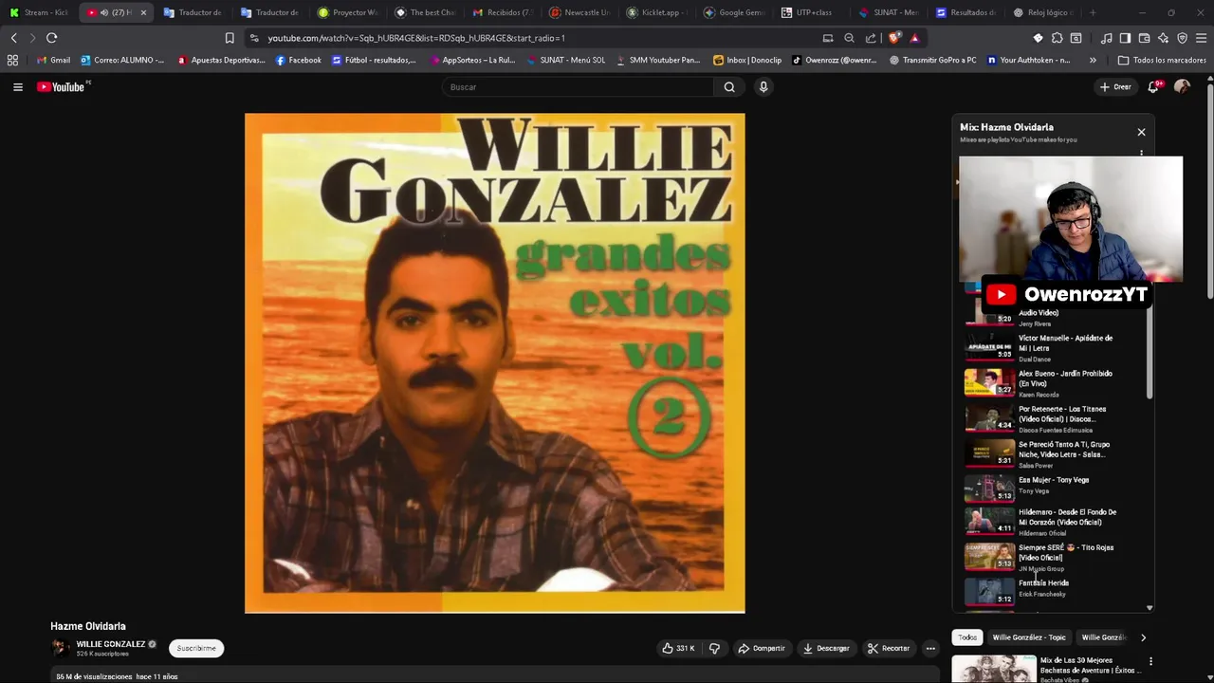This screenshot has height=683, width=1214.
Task: Open the Brave VPN shield icon
Action: point(1182,38)
